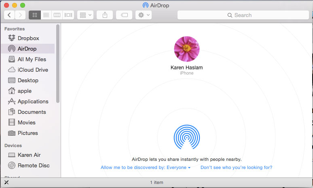Go forward with the right chevron button

[20, 15]
